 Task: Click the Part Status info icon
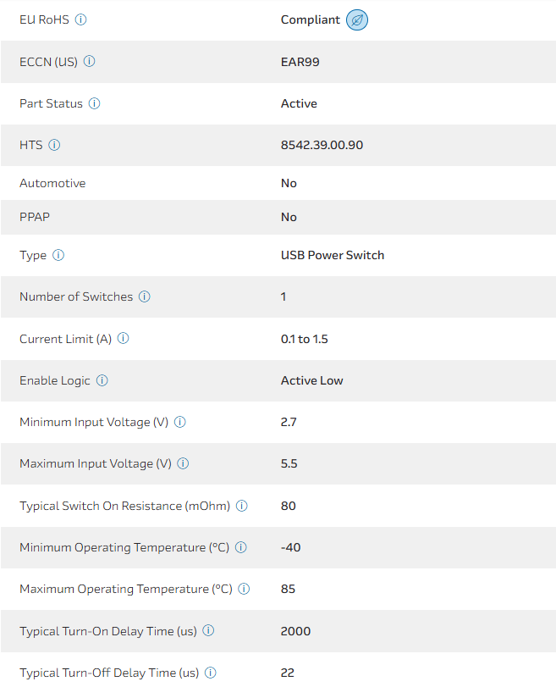tap(95, 103)
